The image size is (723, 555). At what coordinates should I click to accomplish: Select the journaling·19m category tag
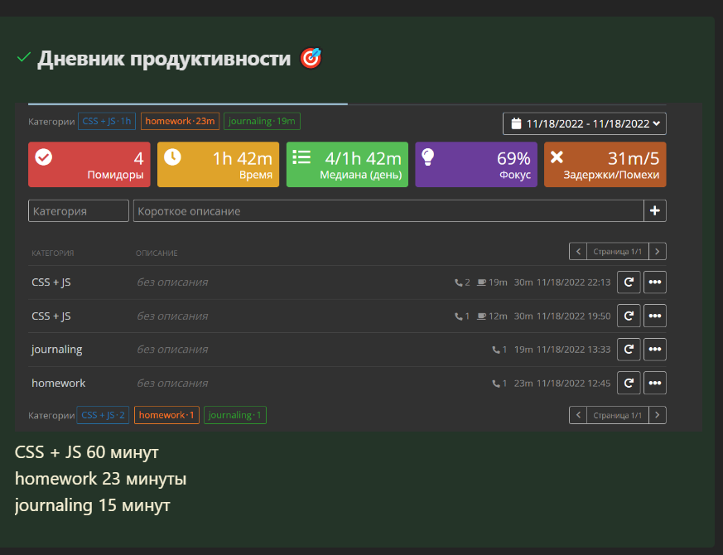(262, 121)
